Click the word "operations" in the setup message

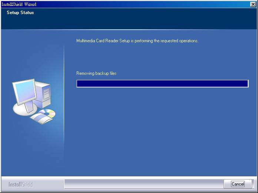188,41
